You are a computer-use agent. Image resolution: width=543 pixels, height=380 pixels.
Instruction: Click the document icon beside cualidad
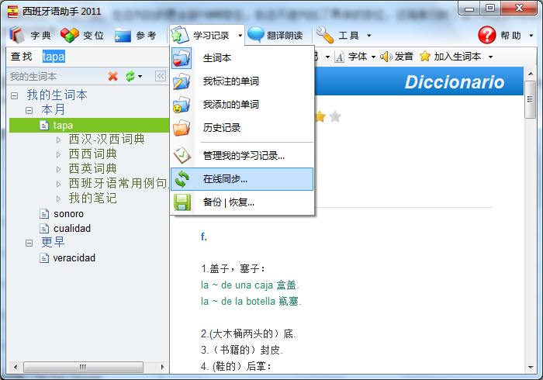point(44,229)
